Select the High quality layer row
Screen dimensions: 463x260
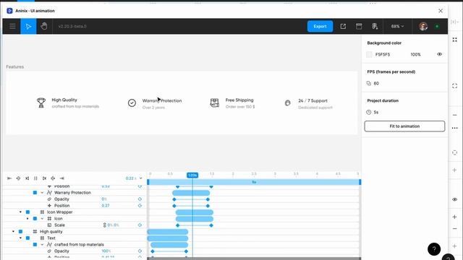75,232
